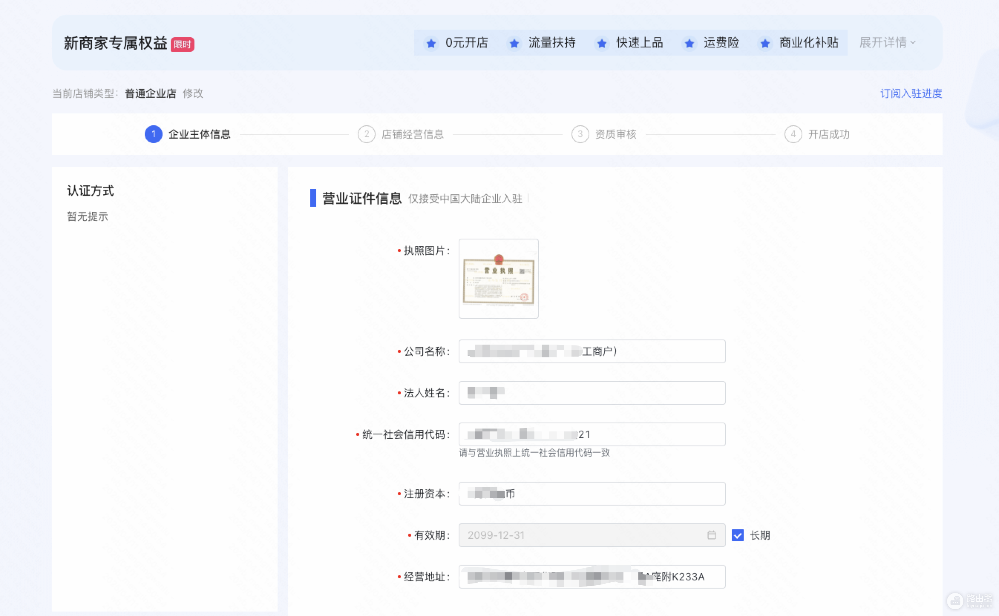Toggle the 长期 checkbox
This screenshot has height=616, width=999.
tap(737, 535)
